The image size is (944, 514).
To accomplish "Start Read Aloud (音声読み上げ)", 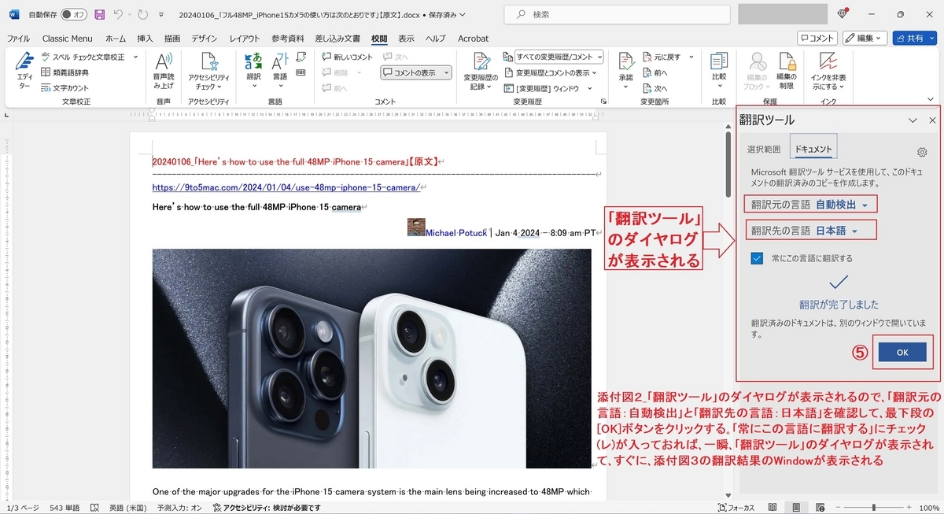I will (x=164, y=72).
